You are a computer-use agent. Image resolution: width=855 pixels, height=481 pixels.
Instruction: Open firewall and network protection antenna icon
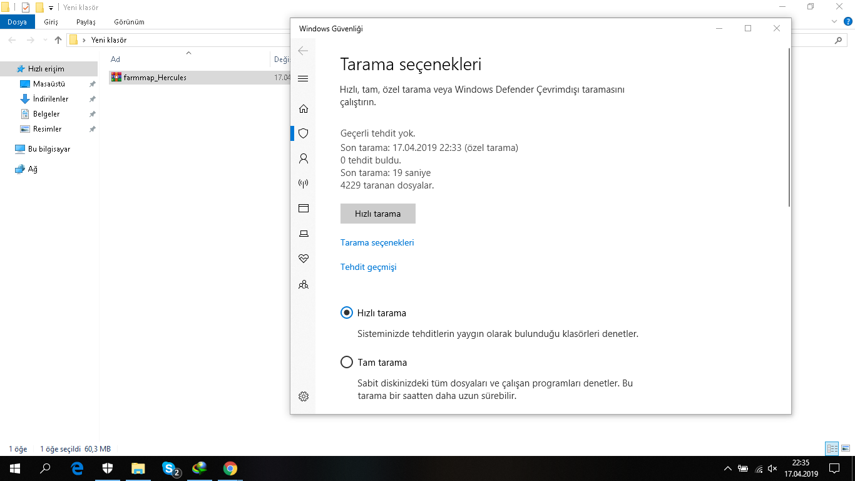click(x=304, y=184)
